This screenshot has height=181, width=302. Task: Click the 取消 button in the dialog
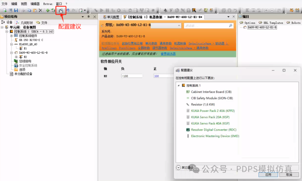click(x=289, y=175)
